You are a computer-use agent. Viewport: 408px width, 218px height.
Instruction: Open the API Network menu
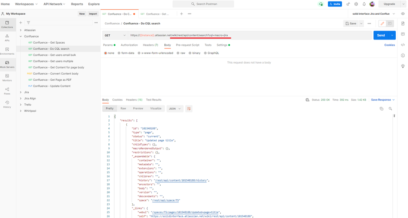54,4
